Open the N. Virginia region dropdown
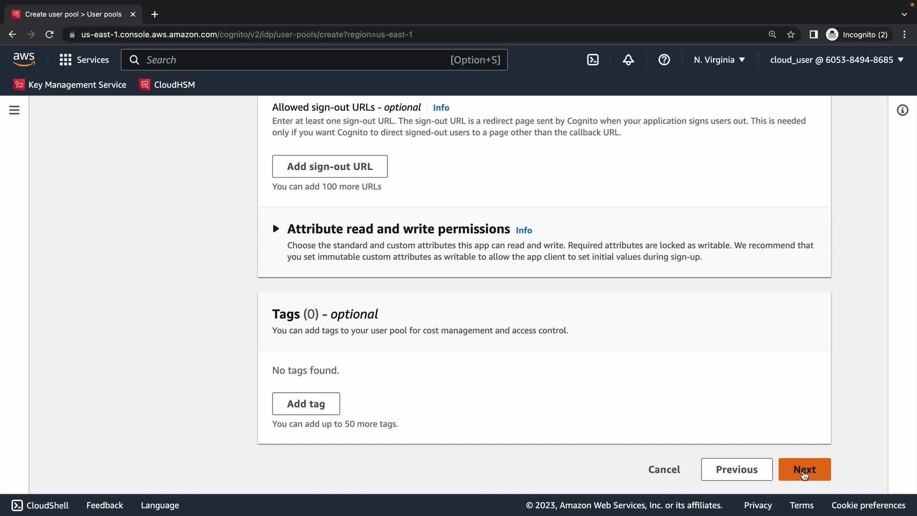The height and width of the screenshot is (516, 917). click(x=719, y=60)
